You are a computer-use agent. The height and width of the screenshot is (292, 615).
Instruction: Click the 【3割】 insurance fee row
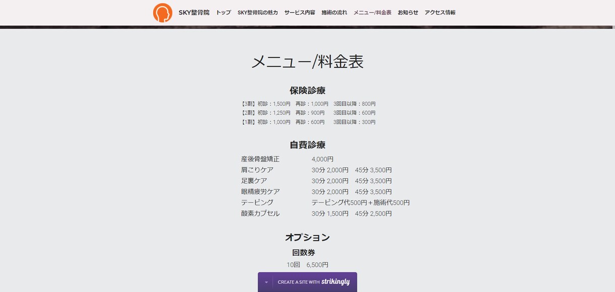point(307,104)
